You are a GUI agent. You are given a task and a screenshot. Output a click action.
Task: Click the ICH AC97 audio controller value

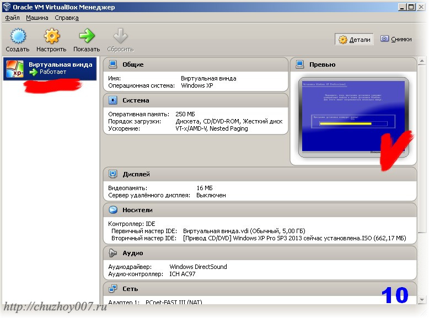(182, 274)
